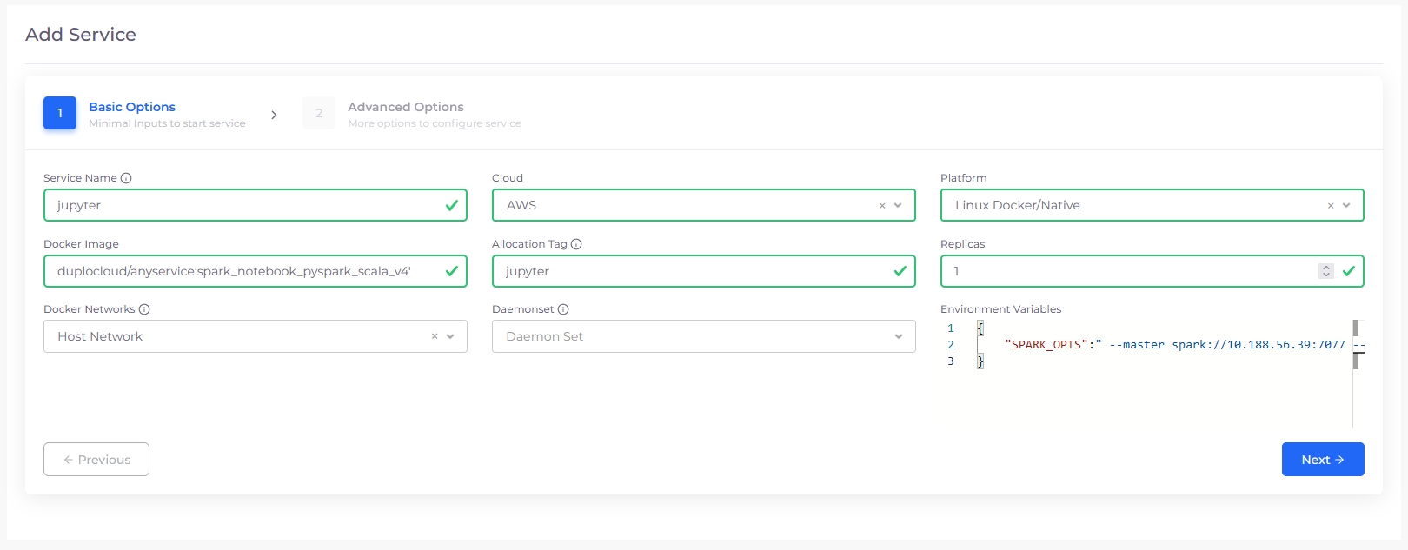Viewport: 1408px width, 550px height.
Task: Clear the Linux Docker/Native platform selection
Action: pyautogui.click(x=1331, y=206)
